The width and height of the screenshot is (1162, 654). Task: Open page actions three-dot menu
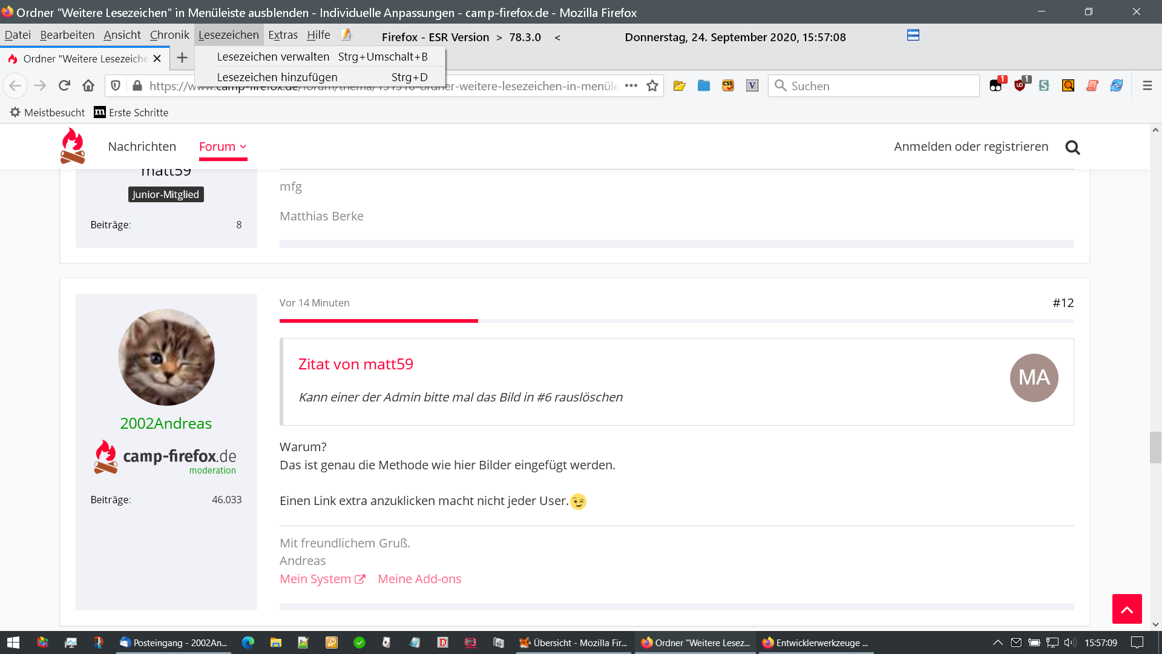click(631, 86)
